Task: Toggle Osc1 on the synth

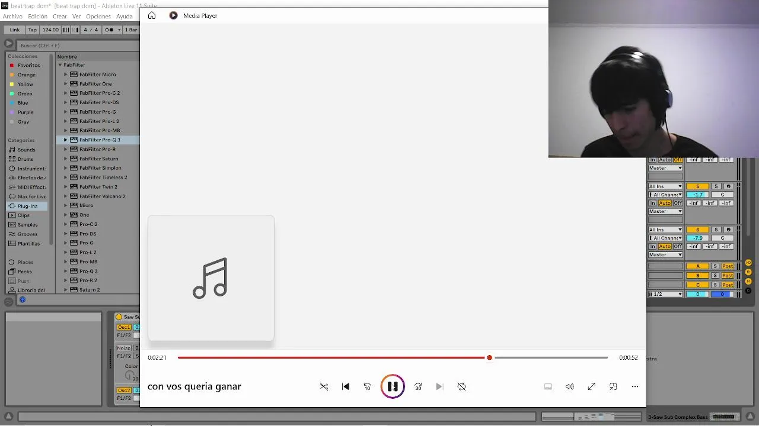Action: (124, 327)
